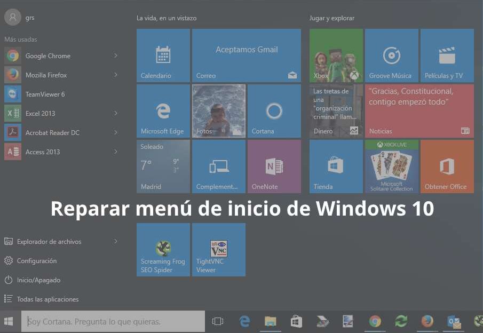Open the Complement... phone companion tile
Viewport: 483px width, 333px height.
tap(219, 166)
